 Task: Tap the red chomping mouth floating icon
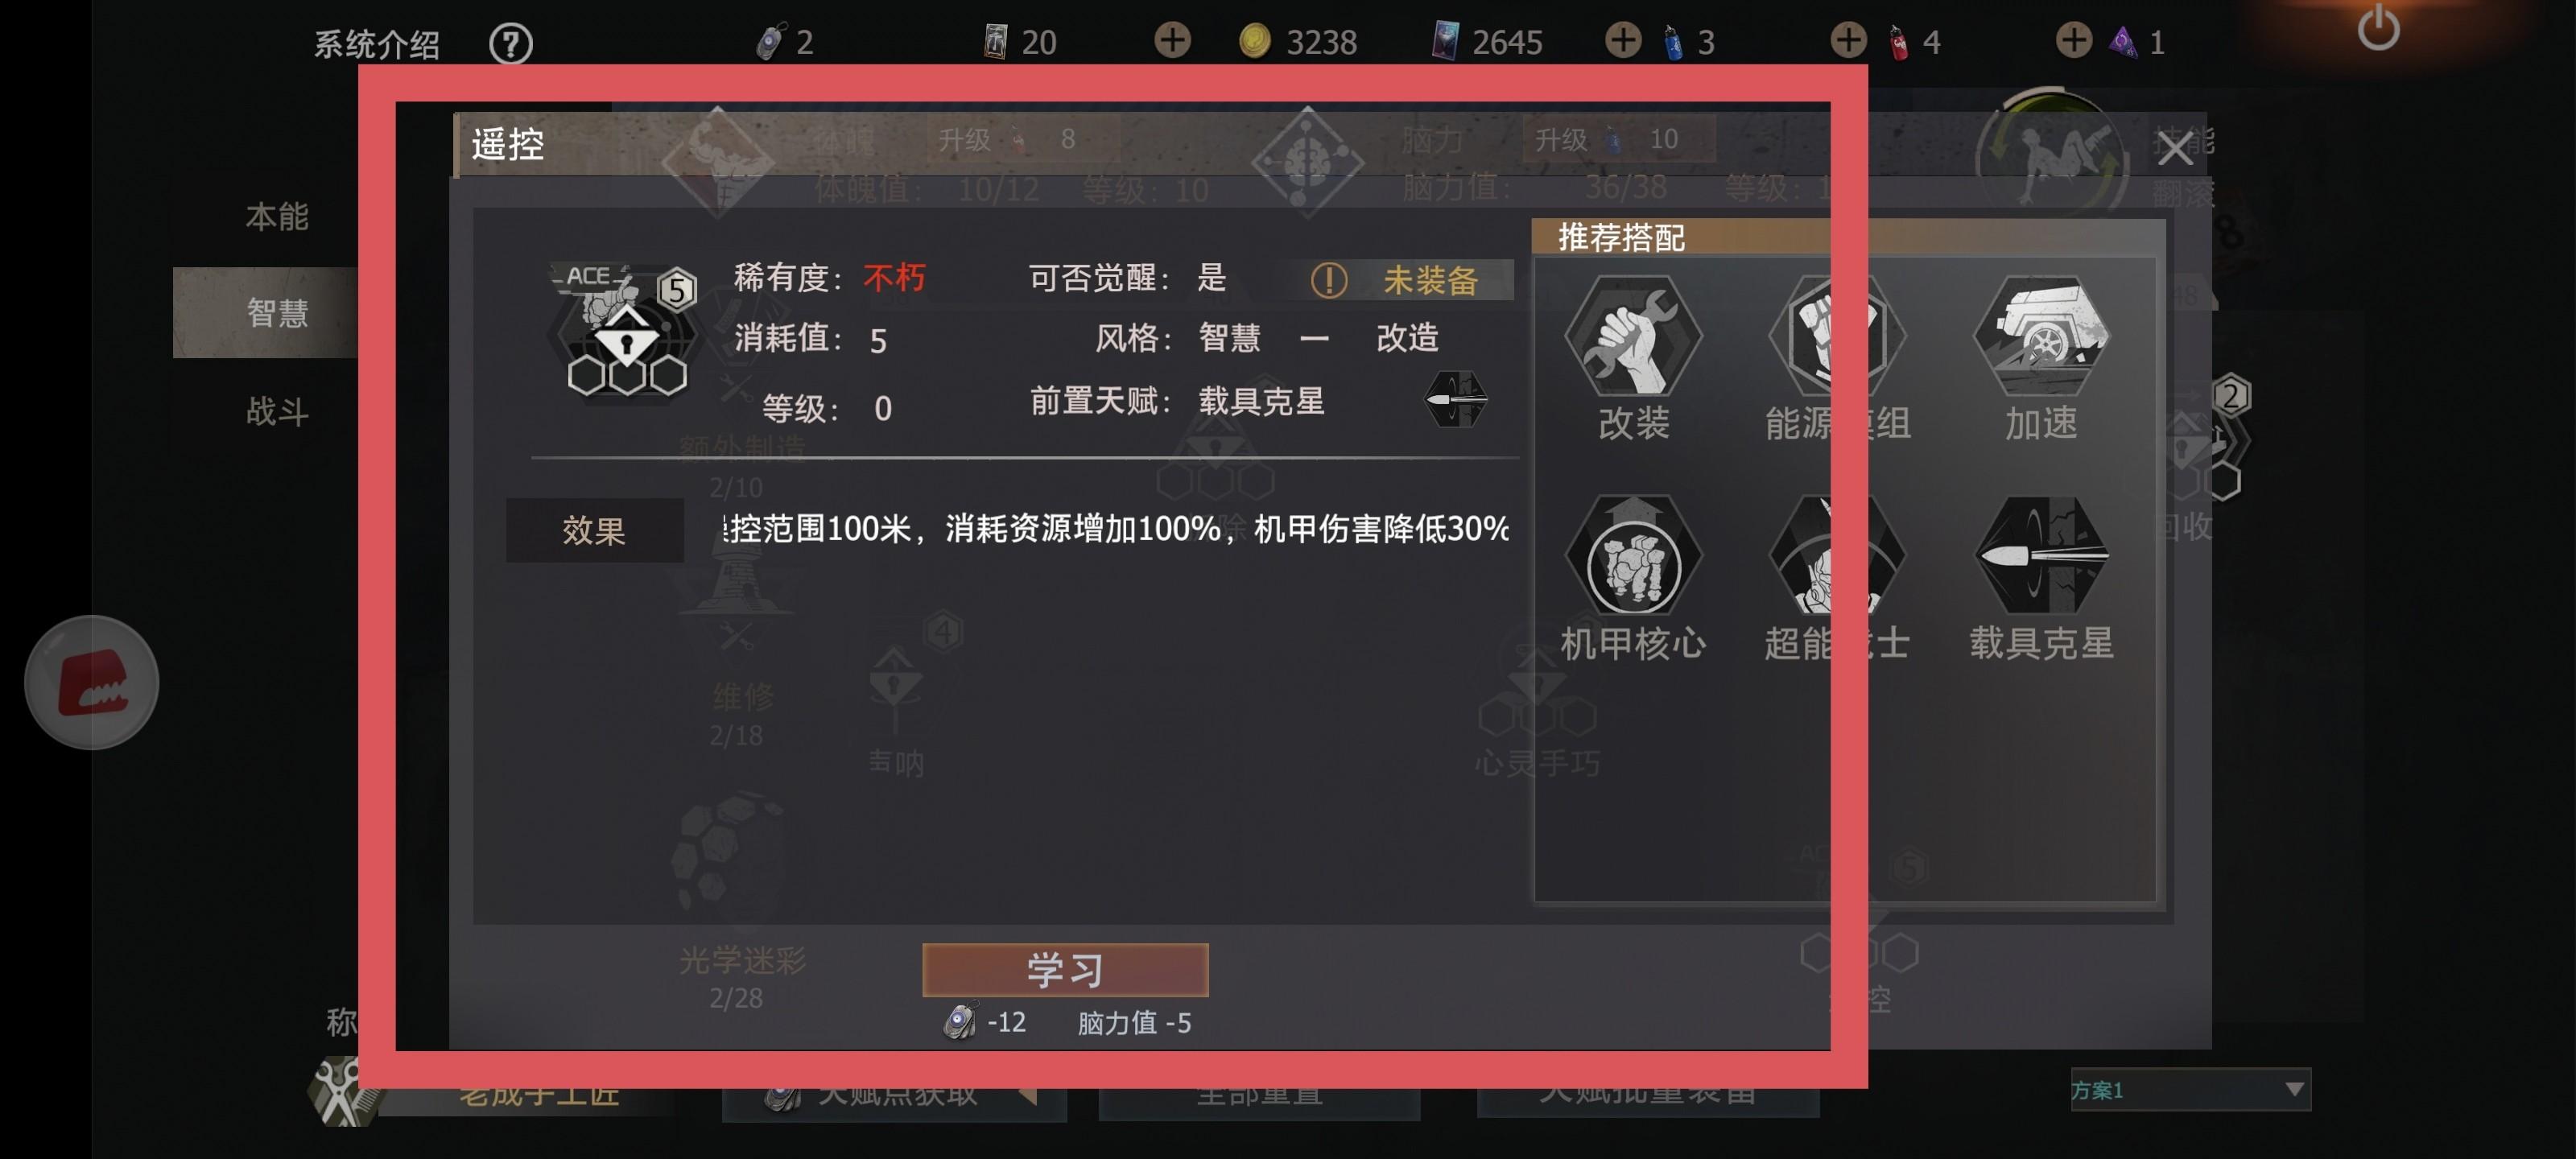pos(92,682)
